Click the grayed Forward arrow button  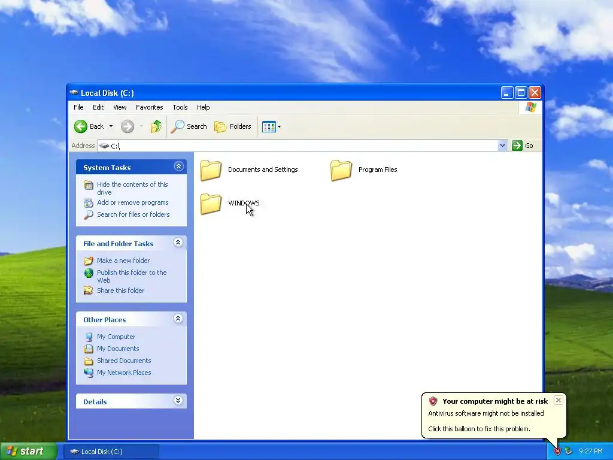pyautogui.click(x=128, y=126)
